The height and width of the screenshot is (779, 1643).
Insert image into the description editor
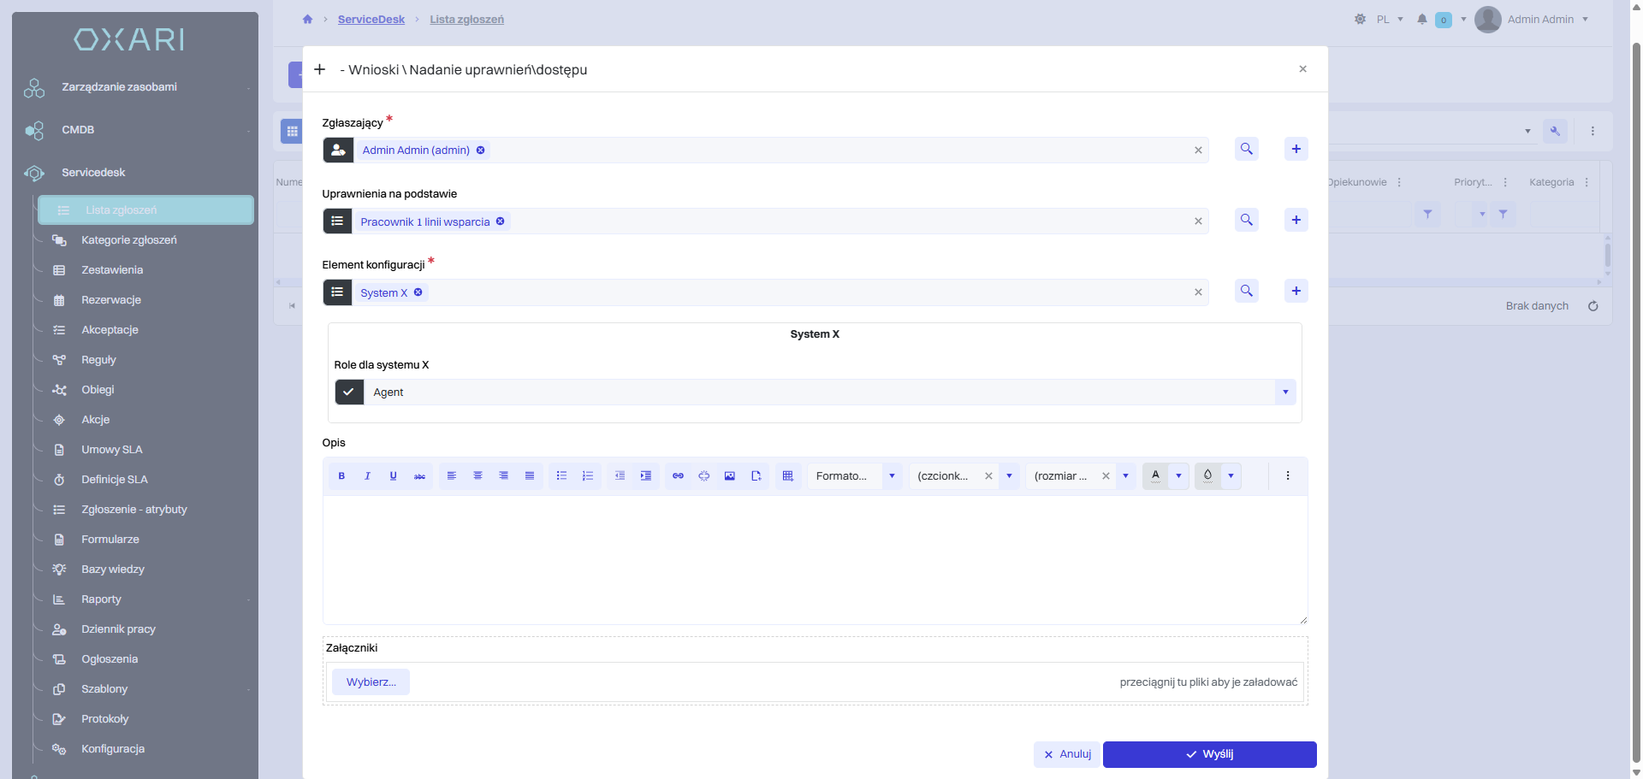click(730, 476)
